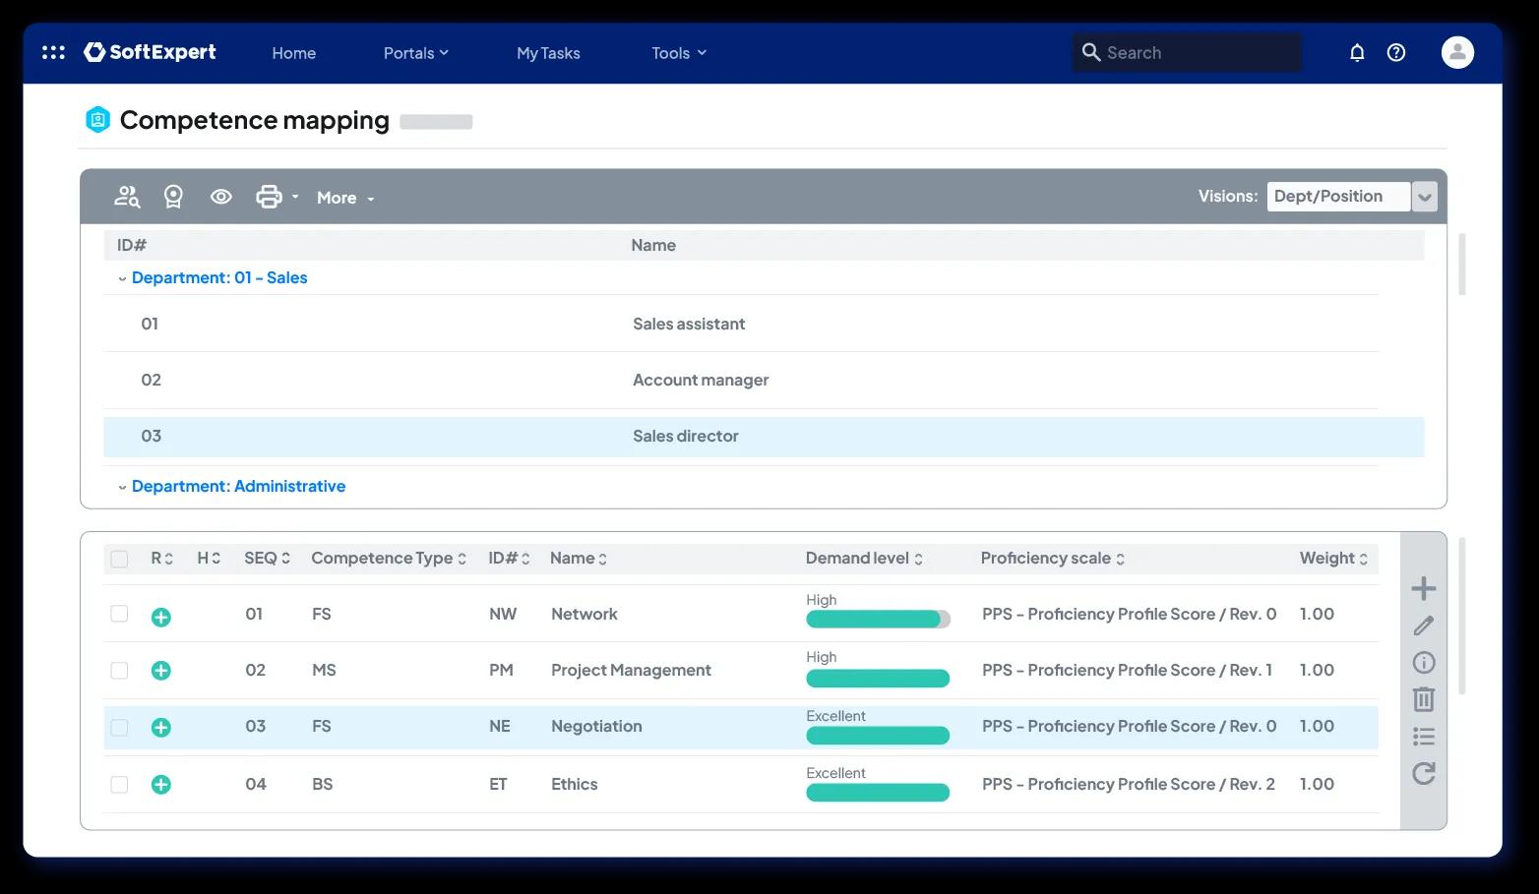
Task: Click Visions Dept/Position text field
Action: (1338, 197)
